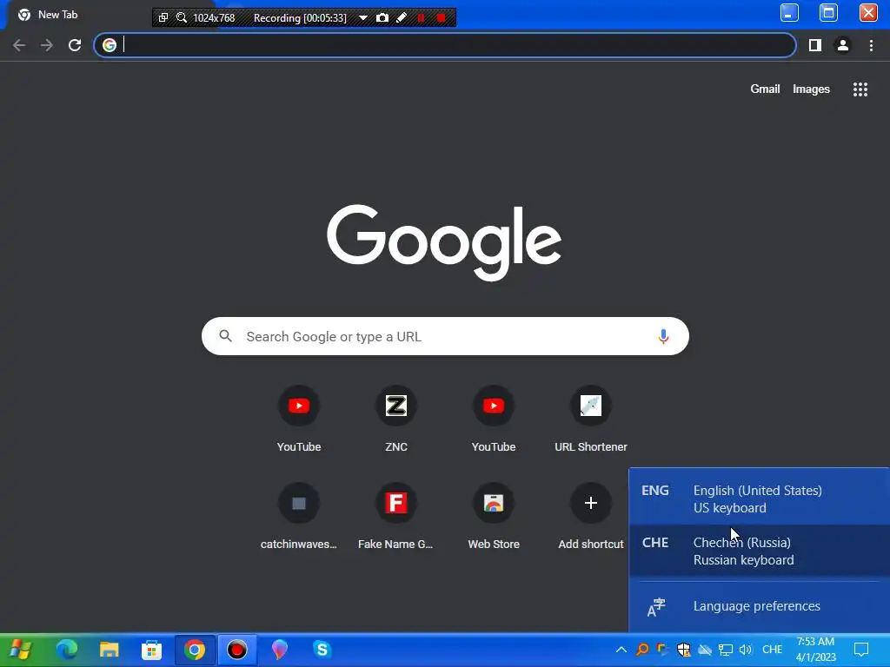This screenshot has width=890, height=667.
Task: Open Language preferences
Action: [x=759, y=606]
